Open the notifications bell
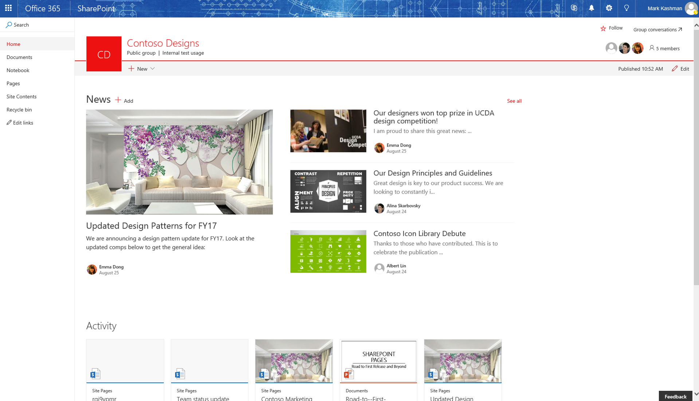Viewport: 699px width, 401px height. point(591,8)
